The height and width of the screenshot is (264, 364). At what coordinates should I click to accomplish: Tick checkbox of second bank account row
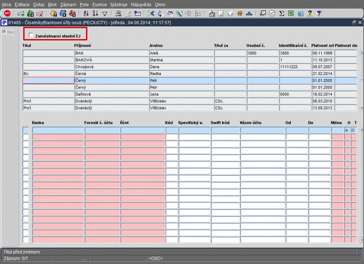coord(26,137)
